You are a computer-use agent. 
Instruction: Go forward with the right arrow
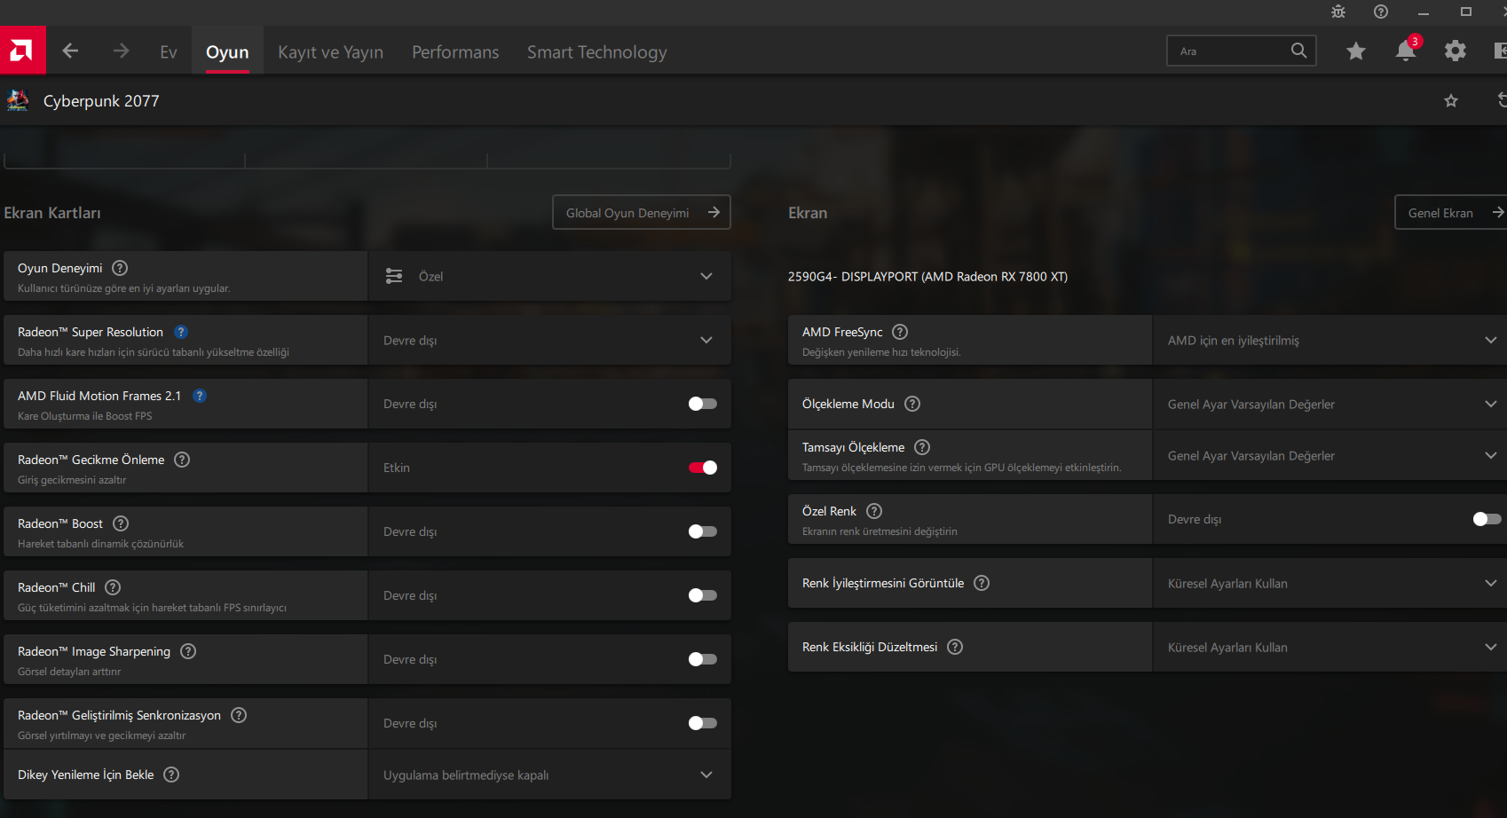(x=121, y=51)
